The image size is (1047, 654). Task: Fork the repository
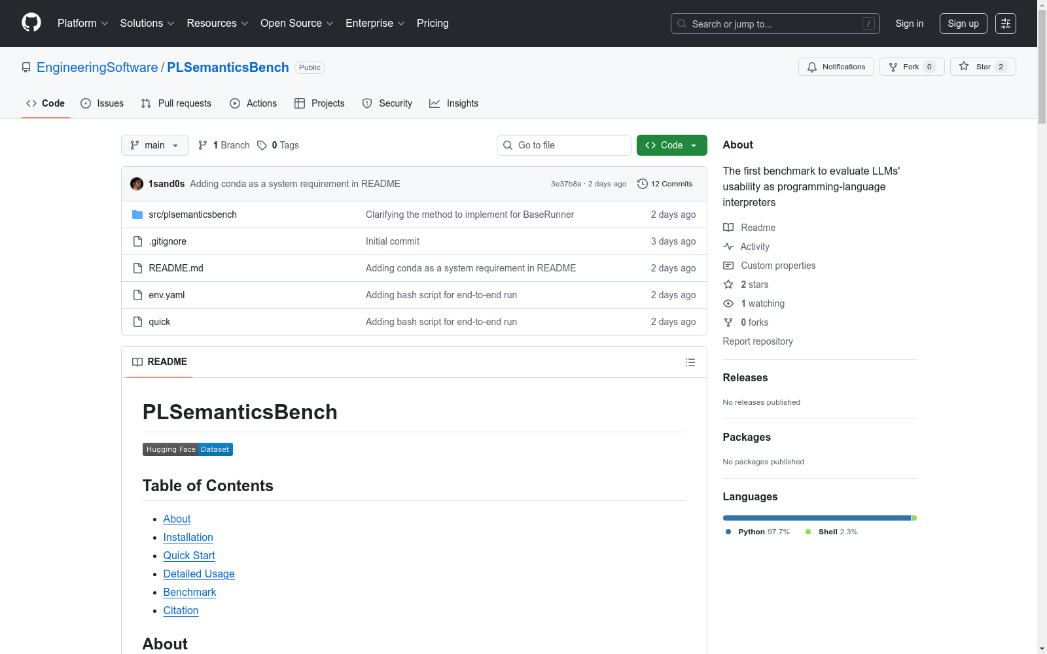[x=912, y=67]
